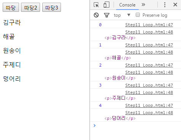Select the inspect element picker icon
This screenshot has width=181, height=140.
pyautogui.click(x=96, y=5)
